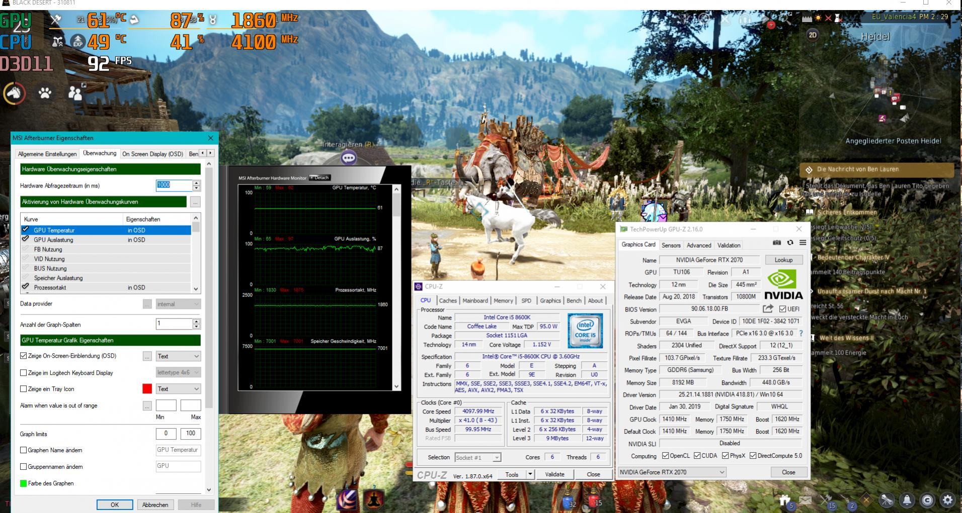Click the red crossed swords icon near minimap
The width and height of the screenshot is (962, 513).
(828, 18)
